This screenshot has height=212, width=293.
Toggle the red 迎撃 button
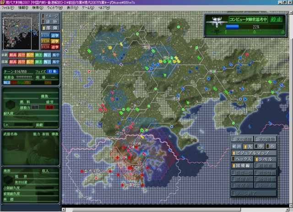(55, 47)
